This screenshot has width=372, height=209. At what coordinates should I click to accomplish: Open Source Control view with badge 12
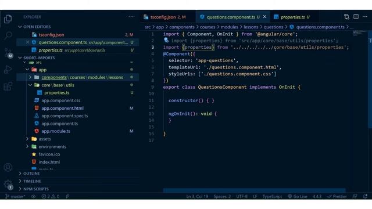pos(8,53)
